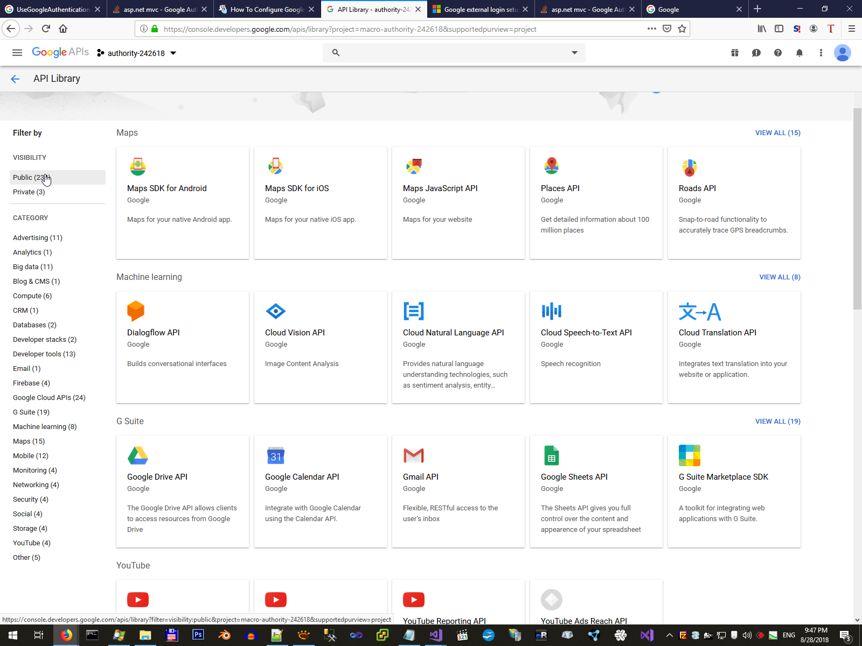Open the Google APIs logo home link
This screenshot has width=862, height=646.
click(x=60, y=52)
